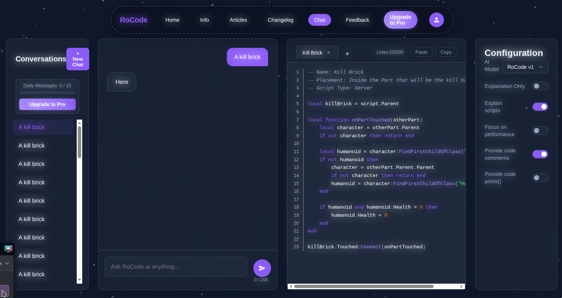562x298 pixels.
Task: Click the plus icon to add new script tab
Action: 347,54
